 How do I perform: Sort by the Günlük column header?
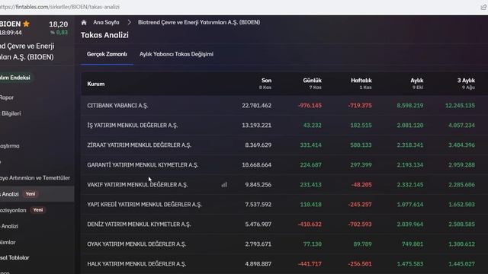click(x=312, y=84)
